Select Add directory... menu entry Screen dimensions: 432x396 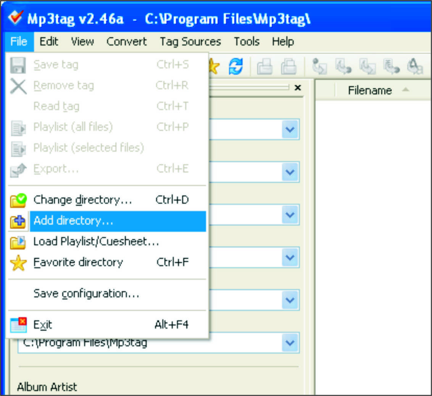(107, 221)
